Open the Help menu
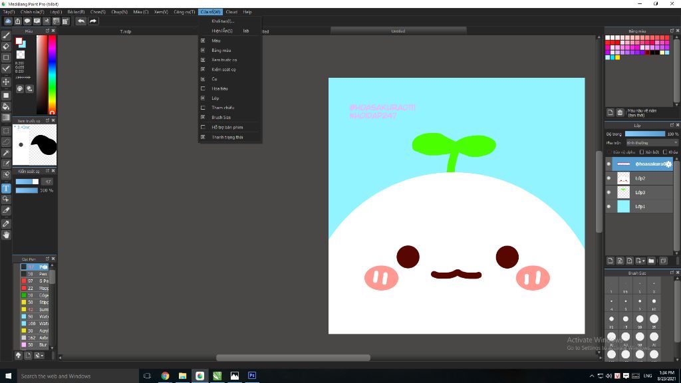This screenshot has width=681, height=383. [247, 12]
